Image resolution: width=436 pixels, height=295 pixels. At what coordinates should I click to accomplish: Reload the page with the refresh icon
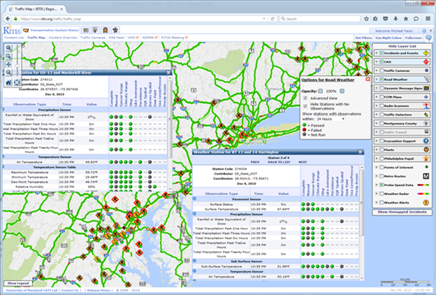[272, 19]
